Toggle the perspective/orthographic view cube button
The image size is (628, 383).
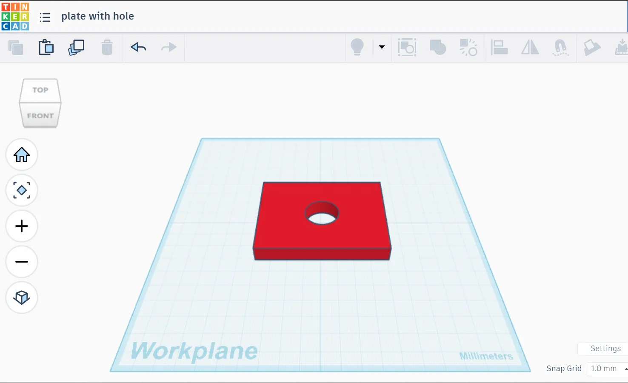(22, 297)
